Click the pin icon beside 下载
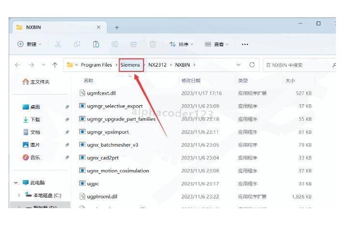 click(x=67, y=119)
